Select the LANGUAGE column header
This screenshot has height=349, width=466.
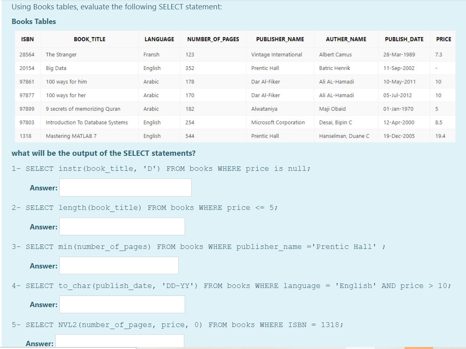(159, 39)
